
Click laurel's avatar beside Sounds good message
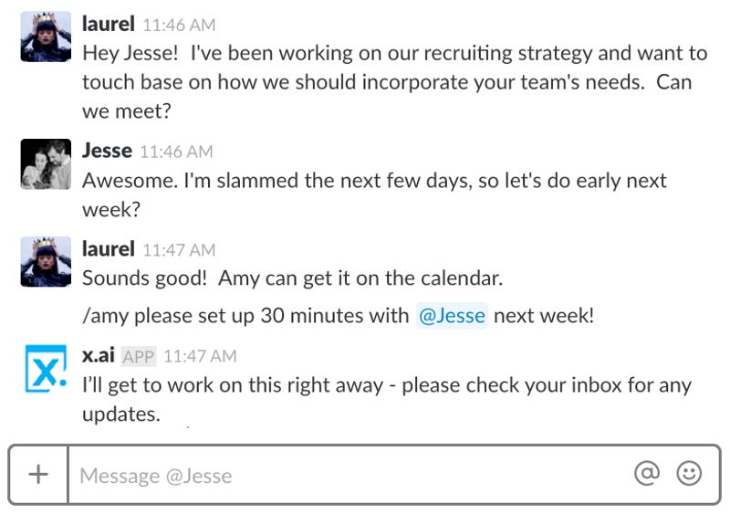coord(46,261)
